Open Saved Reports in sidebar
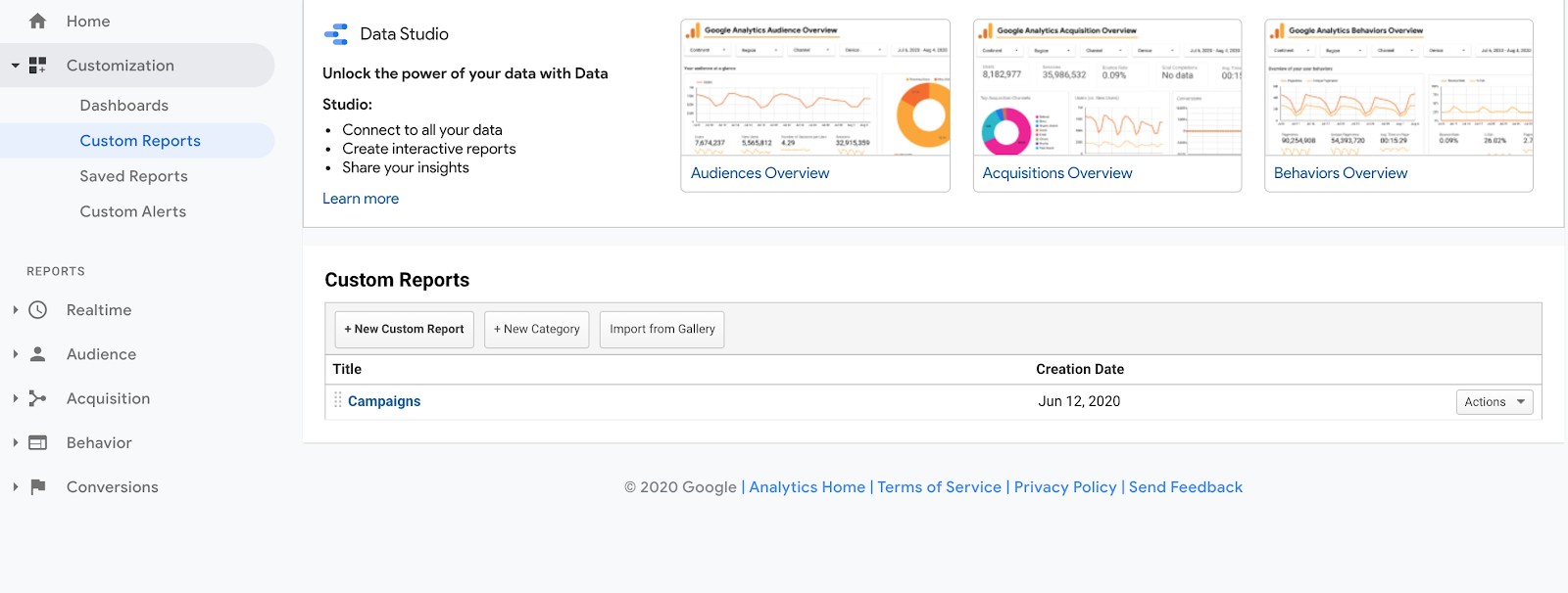The height and width of the screenshot is (593, 1568). point(133,176)
